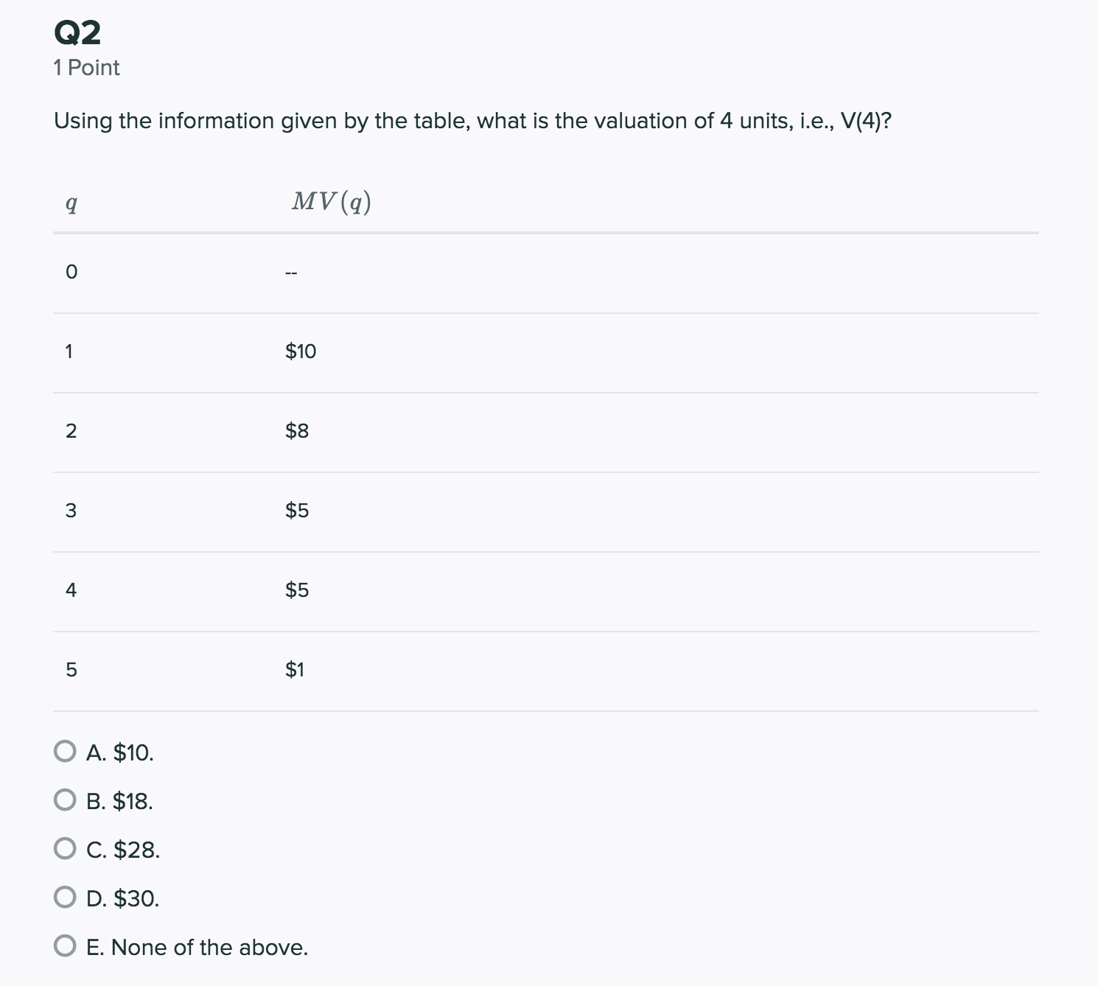The height and width of the screenshot is (986, 1098).
Task: Click the $5 value for quantity 4
Action: (x=296, y=590)
